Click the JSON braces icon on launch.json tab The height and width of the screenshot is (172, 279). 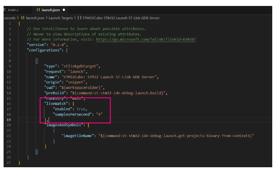click(38, 10)
